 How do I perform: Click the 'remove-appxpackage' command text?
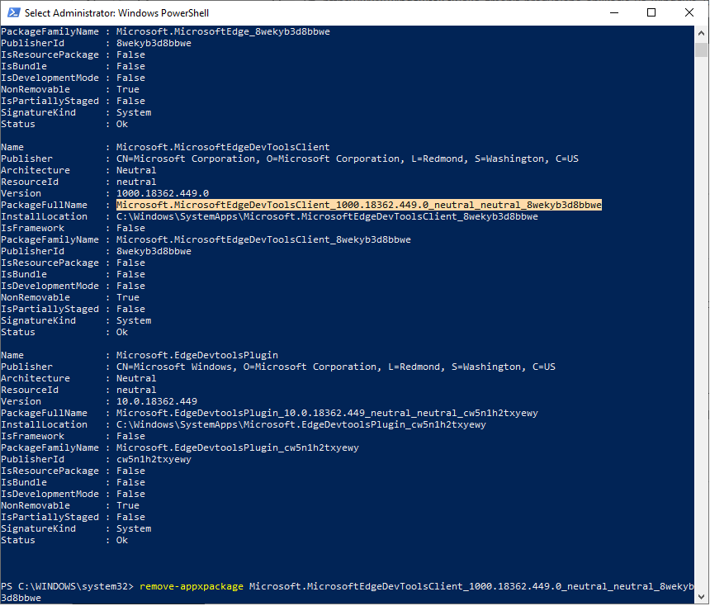192,586
